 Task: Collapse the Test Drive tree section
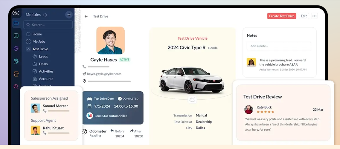pos(28,49)
